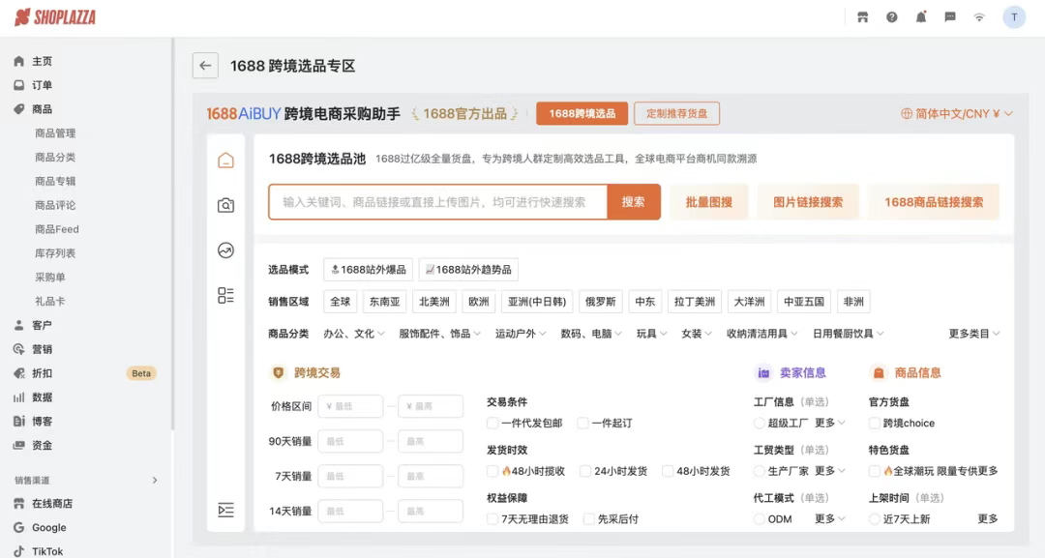1045x558 pixels.
Task: Click the orange 搜索 button
Action: point(635,202)
